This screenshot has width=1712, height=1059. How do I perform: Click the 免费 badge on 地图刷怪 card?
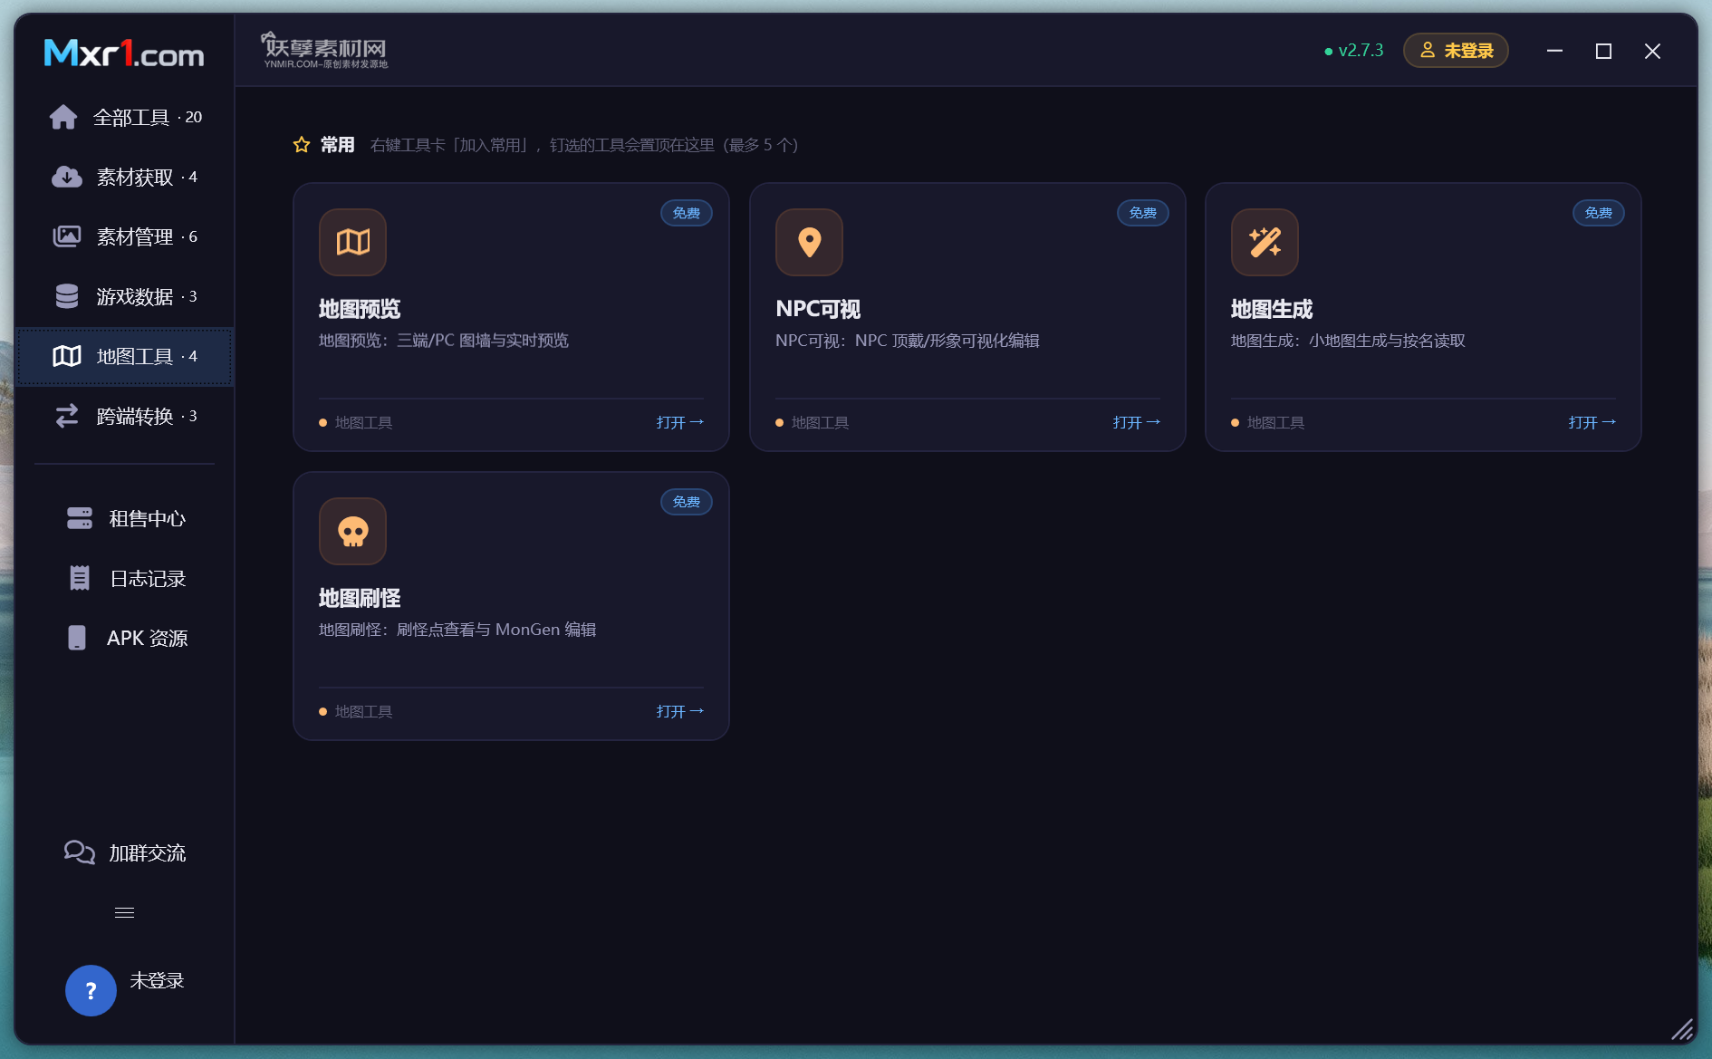click(x=686, y=502)
